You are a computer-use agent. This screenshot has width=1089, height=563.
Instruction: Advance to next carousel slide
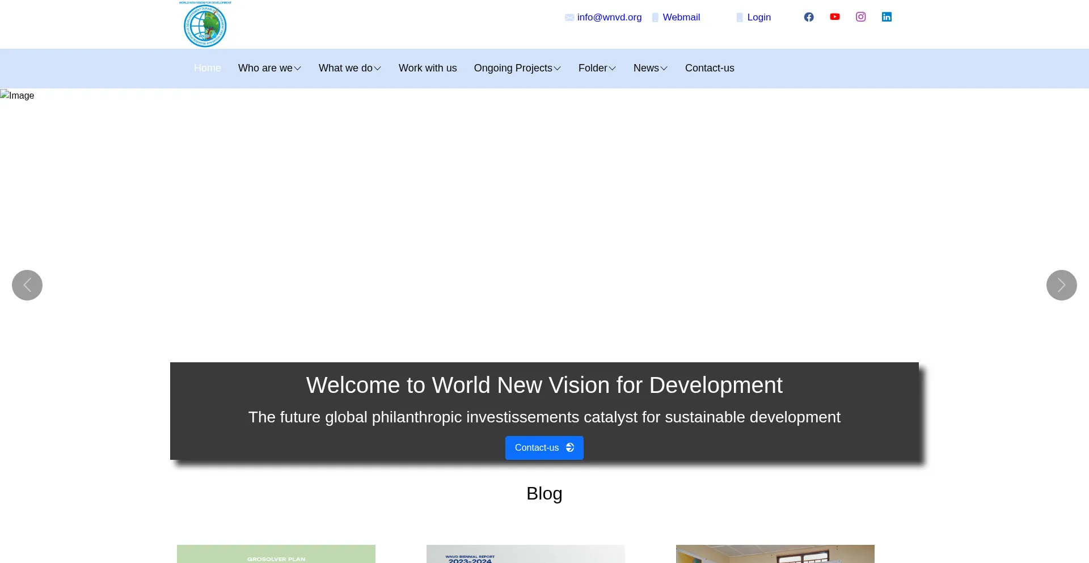click(1061, 285)
